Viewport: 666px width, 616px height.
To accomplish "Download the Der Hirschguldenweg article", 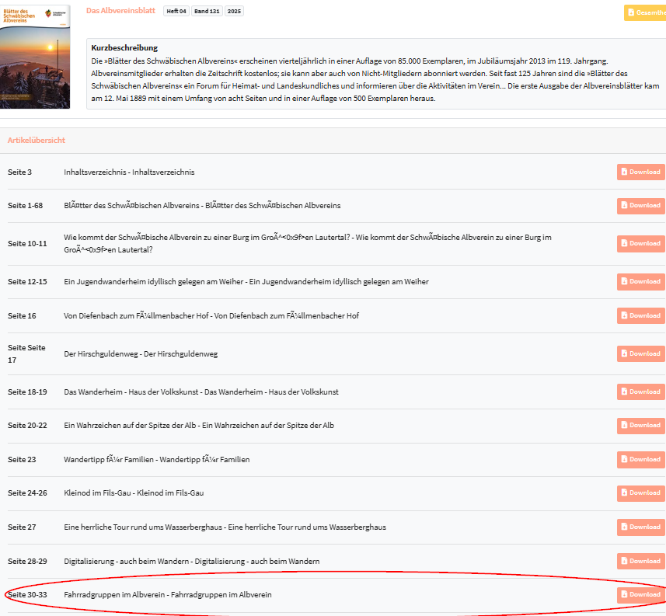I will point(640,353).
